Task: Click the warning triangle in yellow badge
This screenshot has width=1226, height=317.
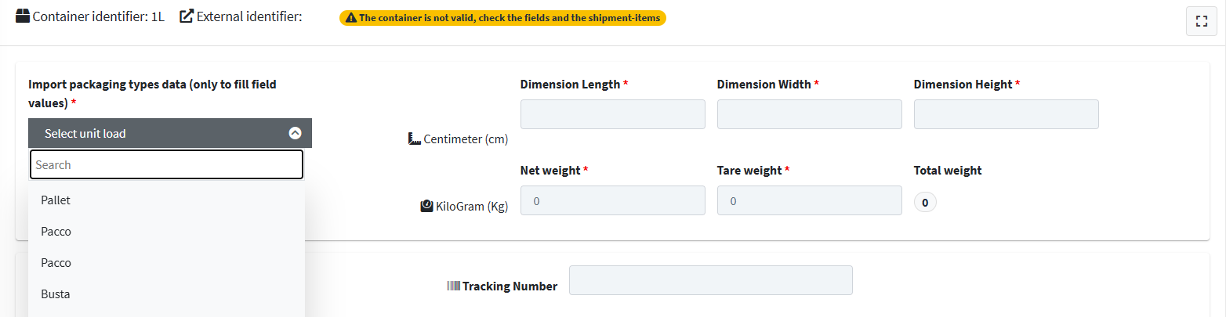Action: click(x=350, y=17)
